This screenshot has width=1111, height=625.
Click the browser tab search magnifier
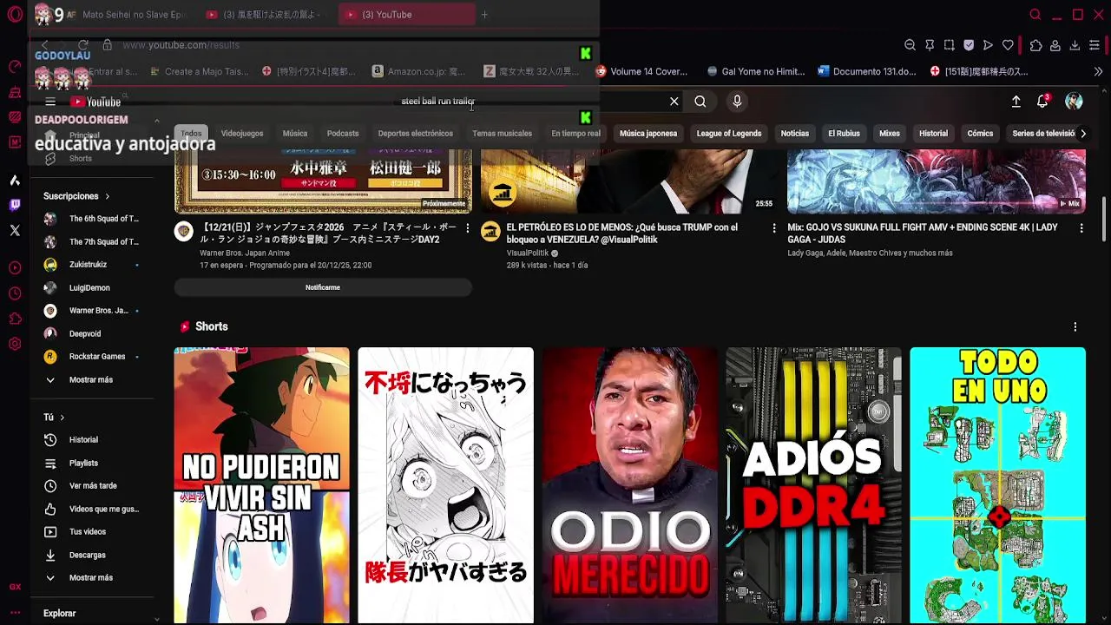[x=1035, y=15]
